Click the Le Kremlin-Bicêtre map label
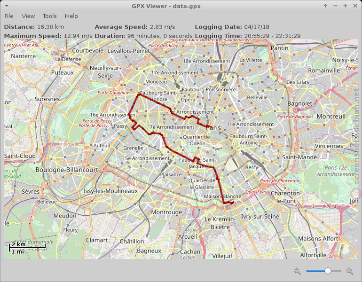Image resolution: width=362 pixels, height=282 pixels. click(x=220, y=223)
